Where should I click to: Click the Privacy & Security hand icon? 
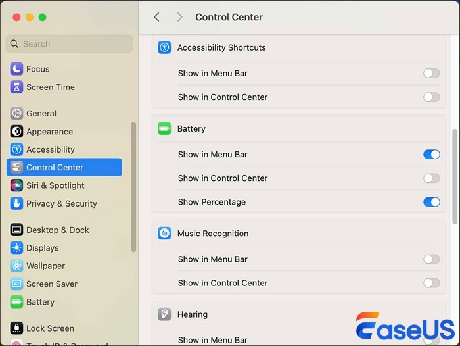[16, 203]
